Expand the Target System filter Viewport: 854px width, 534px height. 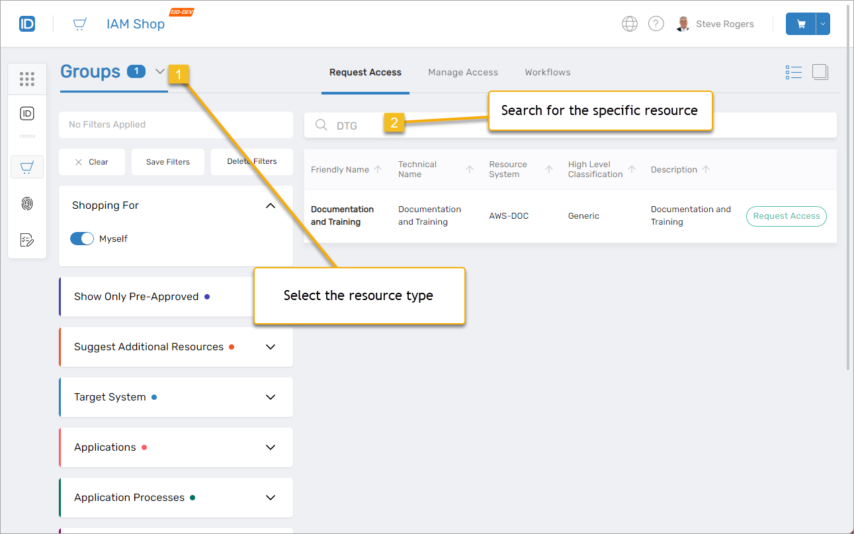(270, 397)
